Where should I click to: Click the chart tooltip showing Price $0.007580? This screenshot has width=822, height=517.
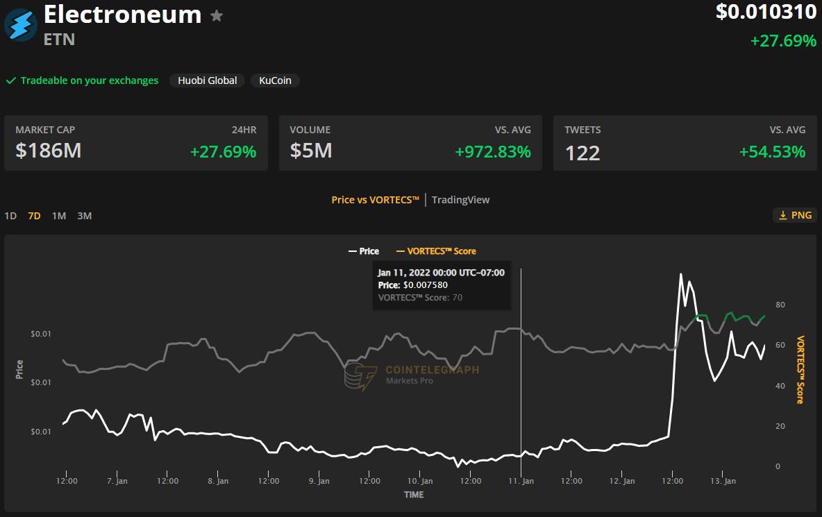tap(442, 285)
